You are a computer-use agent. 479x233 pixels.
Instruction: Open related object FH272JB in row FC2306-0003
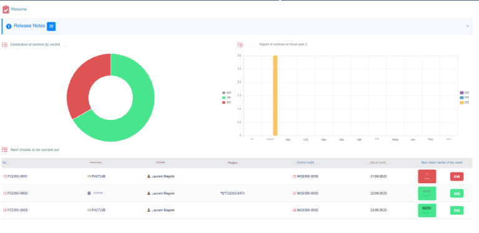(x=99, y=210)
